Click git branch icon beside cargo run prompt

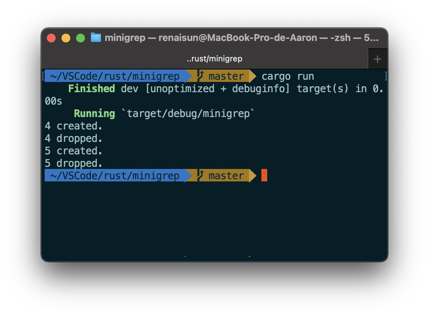[201, 76]
